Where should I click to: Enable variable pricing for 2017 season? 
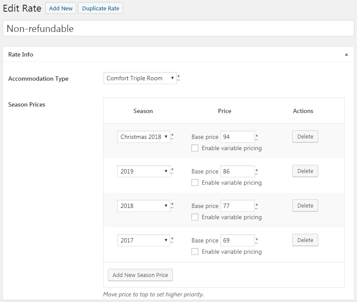[195, 252]
